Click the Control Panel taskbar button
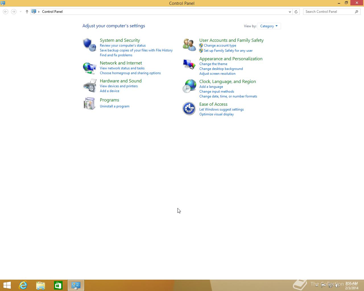Viewport: 364px width, 291px height. coord(76,285)
